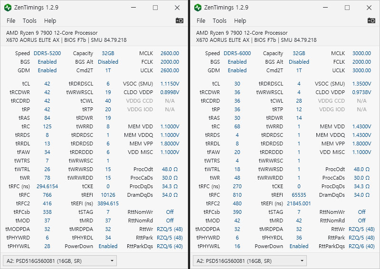The width and height of the screenshot is (380, 269).
Task: Click the tREFI value 65535
Action: click(299, 195)
